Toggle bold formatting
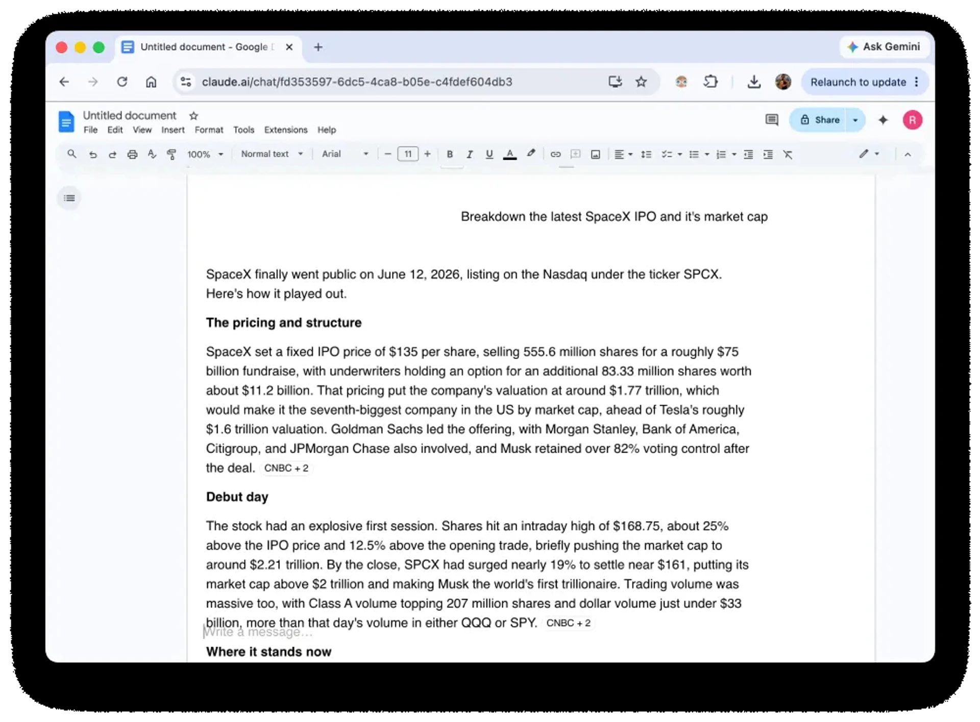This screenshot has height=722, width=980. click(x=450, y=154)
